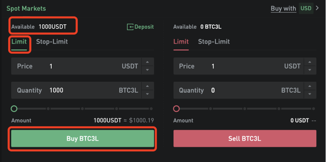Click the Deposit icon link
This screenshot has height=162, width=326.
point(140,27)
